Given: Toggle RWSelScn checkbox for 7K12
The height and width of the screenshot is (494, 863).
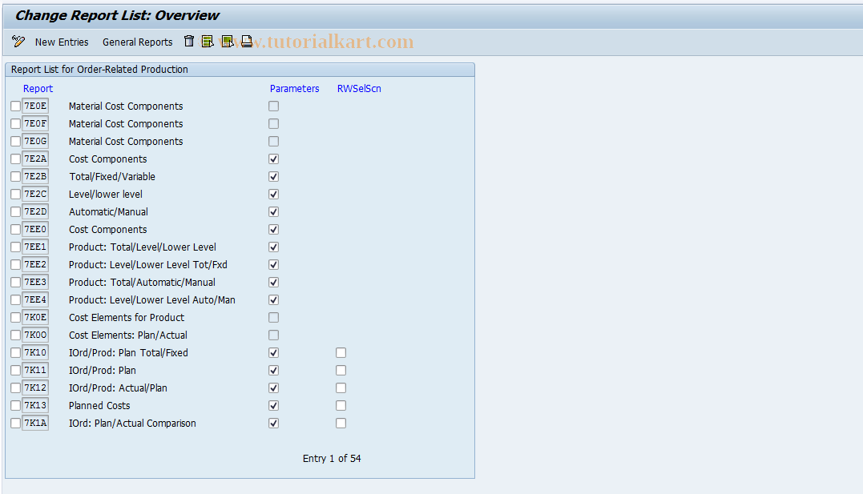Looking at the screenshot, I should click(x=341, y=388).
